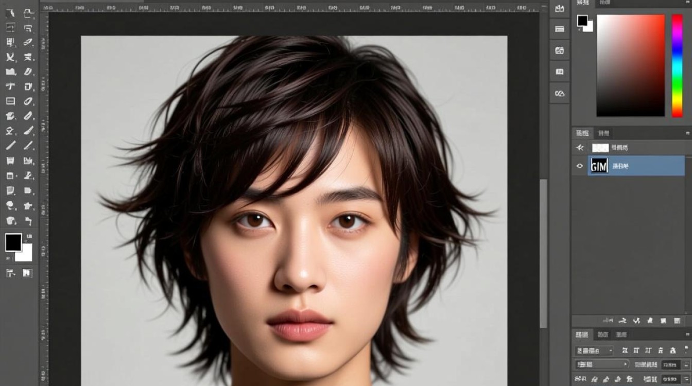
Task: Select the scissors-like cutting tool icon
Action: coord(10,57)
